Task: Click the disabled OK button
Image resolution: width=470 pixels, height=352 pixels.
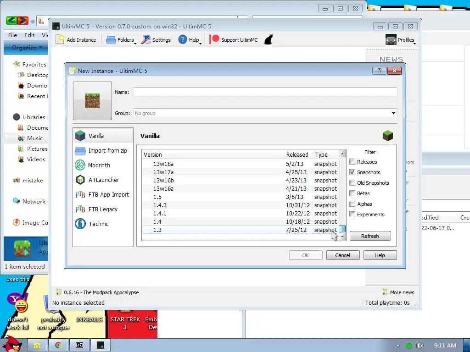Action: [x=305, y=255]
